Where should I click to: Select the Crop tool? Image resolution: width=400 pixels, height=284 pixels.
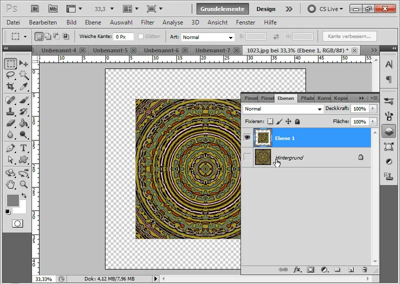tap(10, 86)
